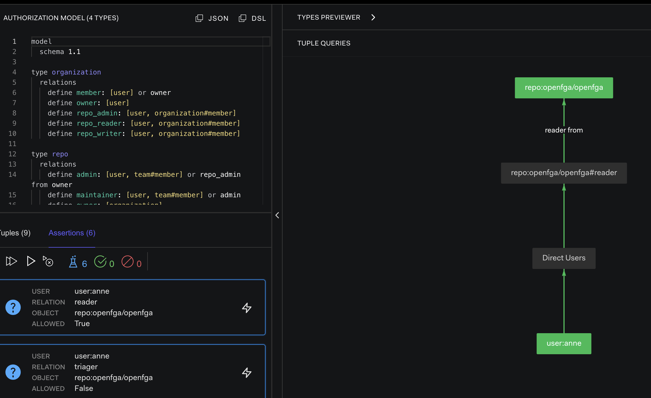Click the reader assertion question-mark status
This screenshot has height=398, width=651.
[x=13, y=307]
